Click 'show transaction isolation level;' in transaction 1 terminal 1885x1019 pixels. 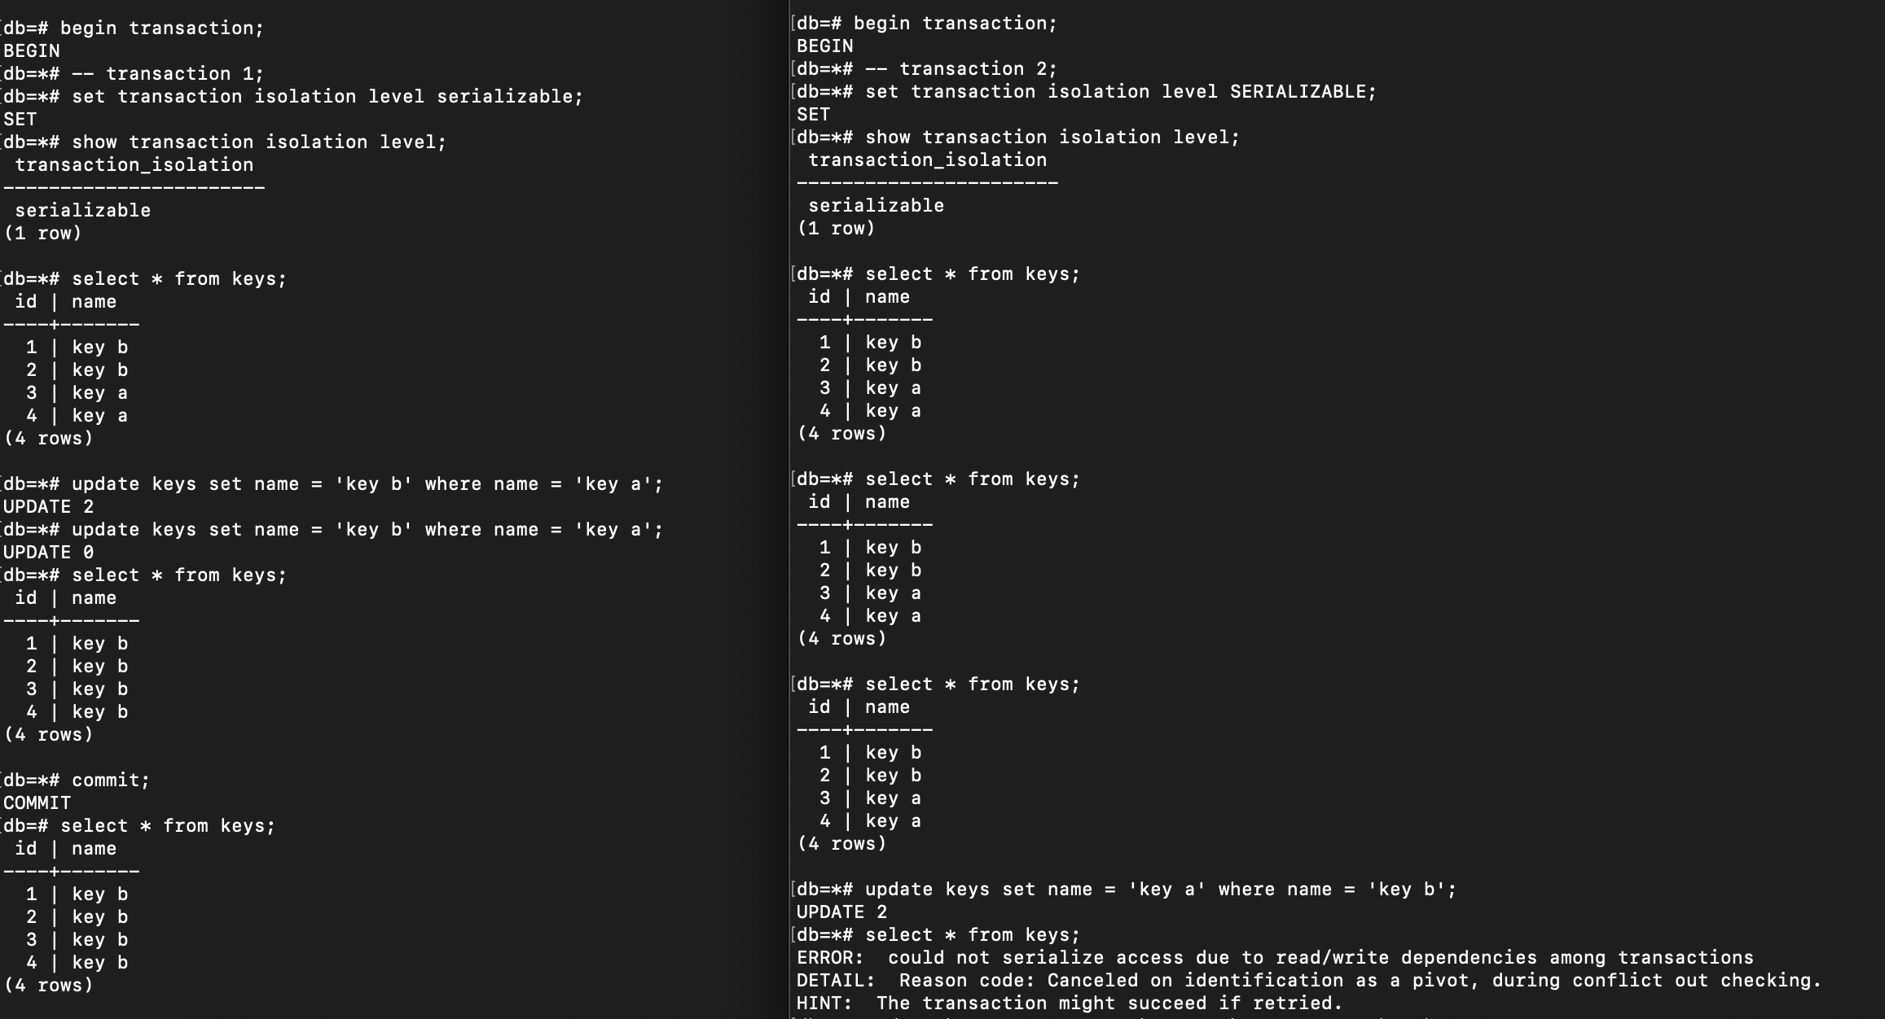click(x=259, y=142)
